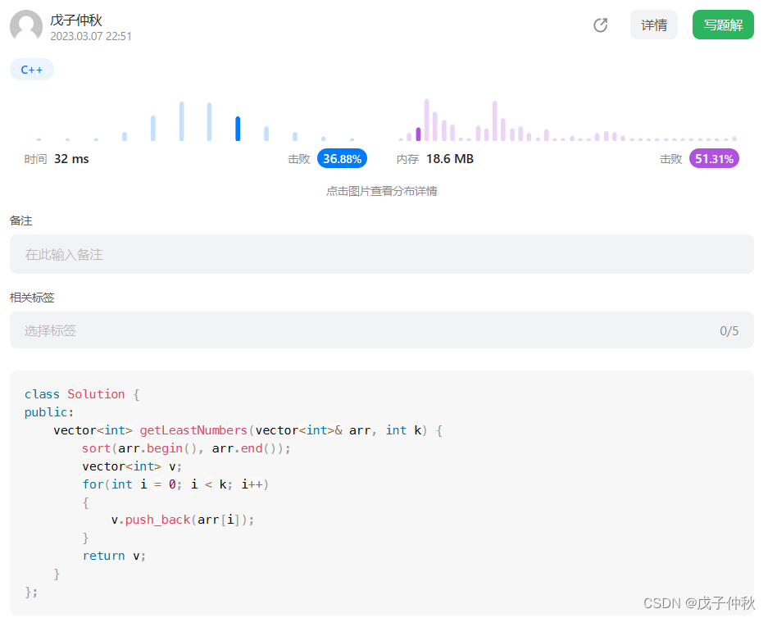Click the 36.88% runtime percentile badge
The image size is (768, 618).
point(342,159)
